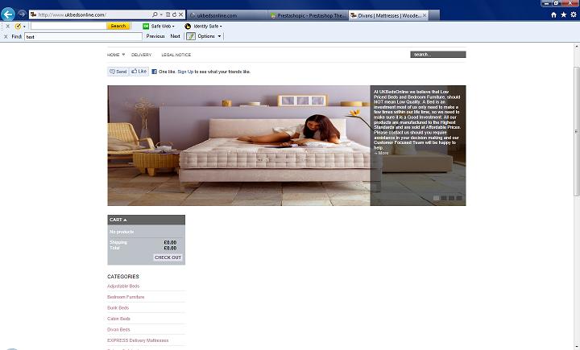Open the DELIVERY menu item
Image resolution: width=580 pixels, height=350 pixels.
(141, 55)
